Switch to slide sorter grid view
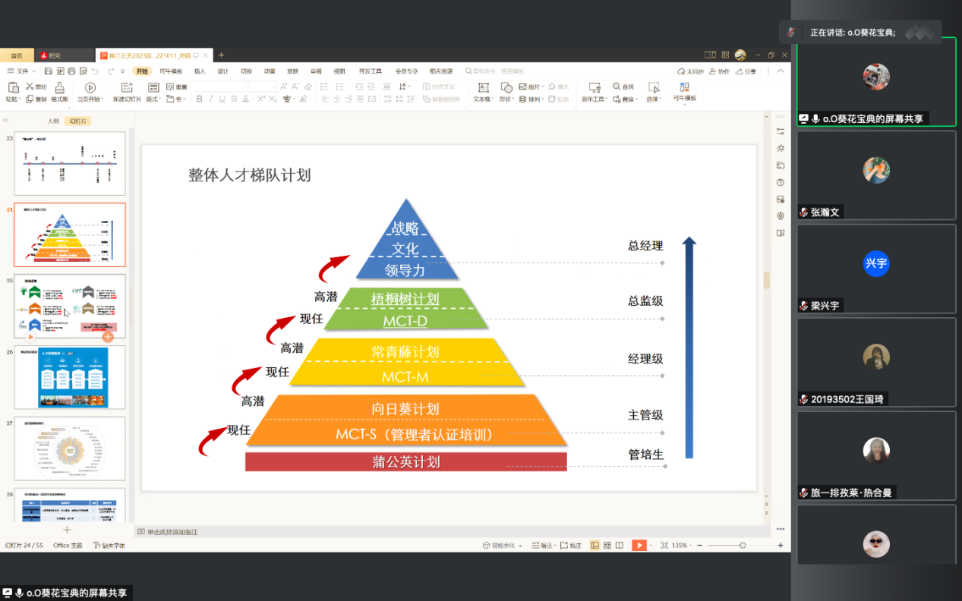Screen dimensions: 962x601 607,545
